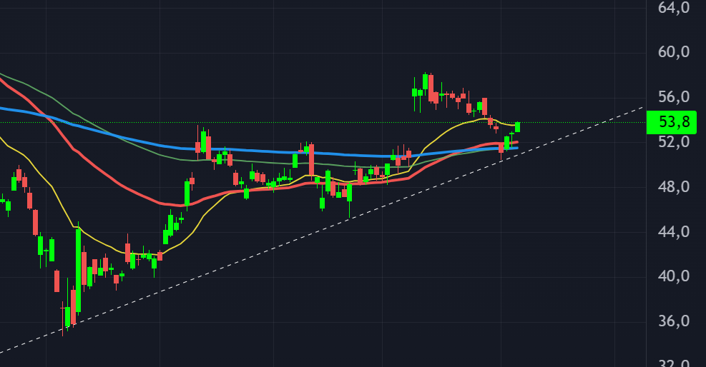Viewport: 706px width, 367px height.
Task: Click the tall green candle near the 36 low
Action: click(x=79, y=269)
